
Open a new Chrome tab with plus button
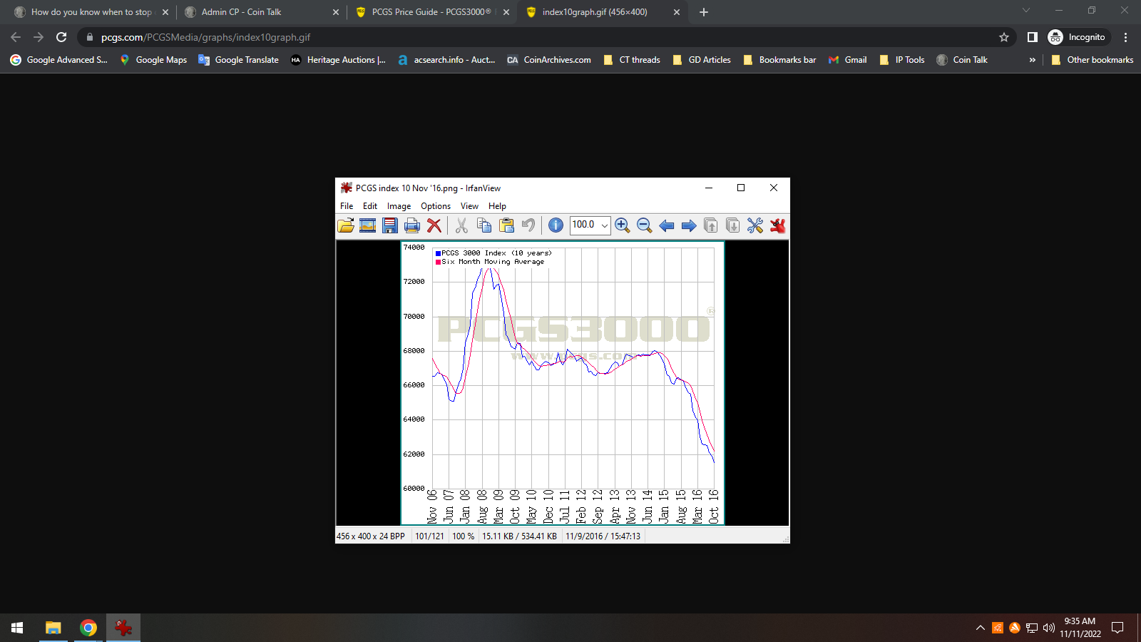[x=704, y=12]
